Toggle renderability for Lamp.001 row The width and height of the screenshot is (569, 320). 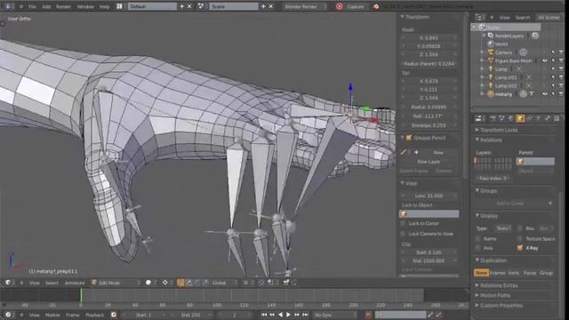pyautogui.click(x=561, y=77)
